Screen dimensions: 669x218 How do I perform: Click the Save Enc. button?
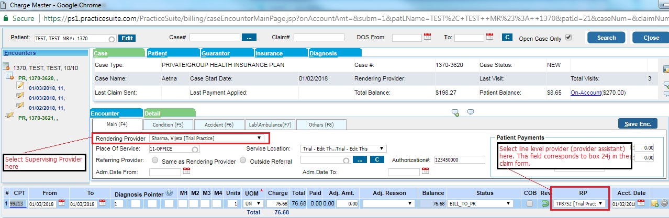pyautogui.click(x=638, y=124)
